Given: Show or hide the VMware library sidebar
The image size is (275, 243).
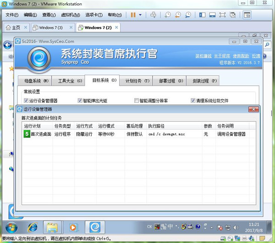Looking at the screenshot, I should [x=202, y=15].
